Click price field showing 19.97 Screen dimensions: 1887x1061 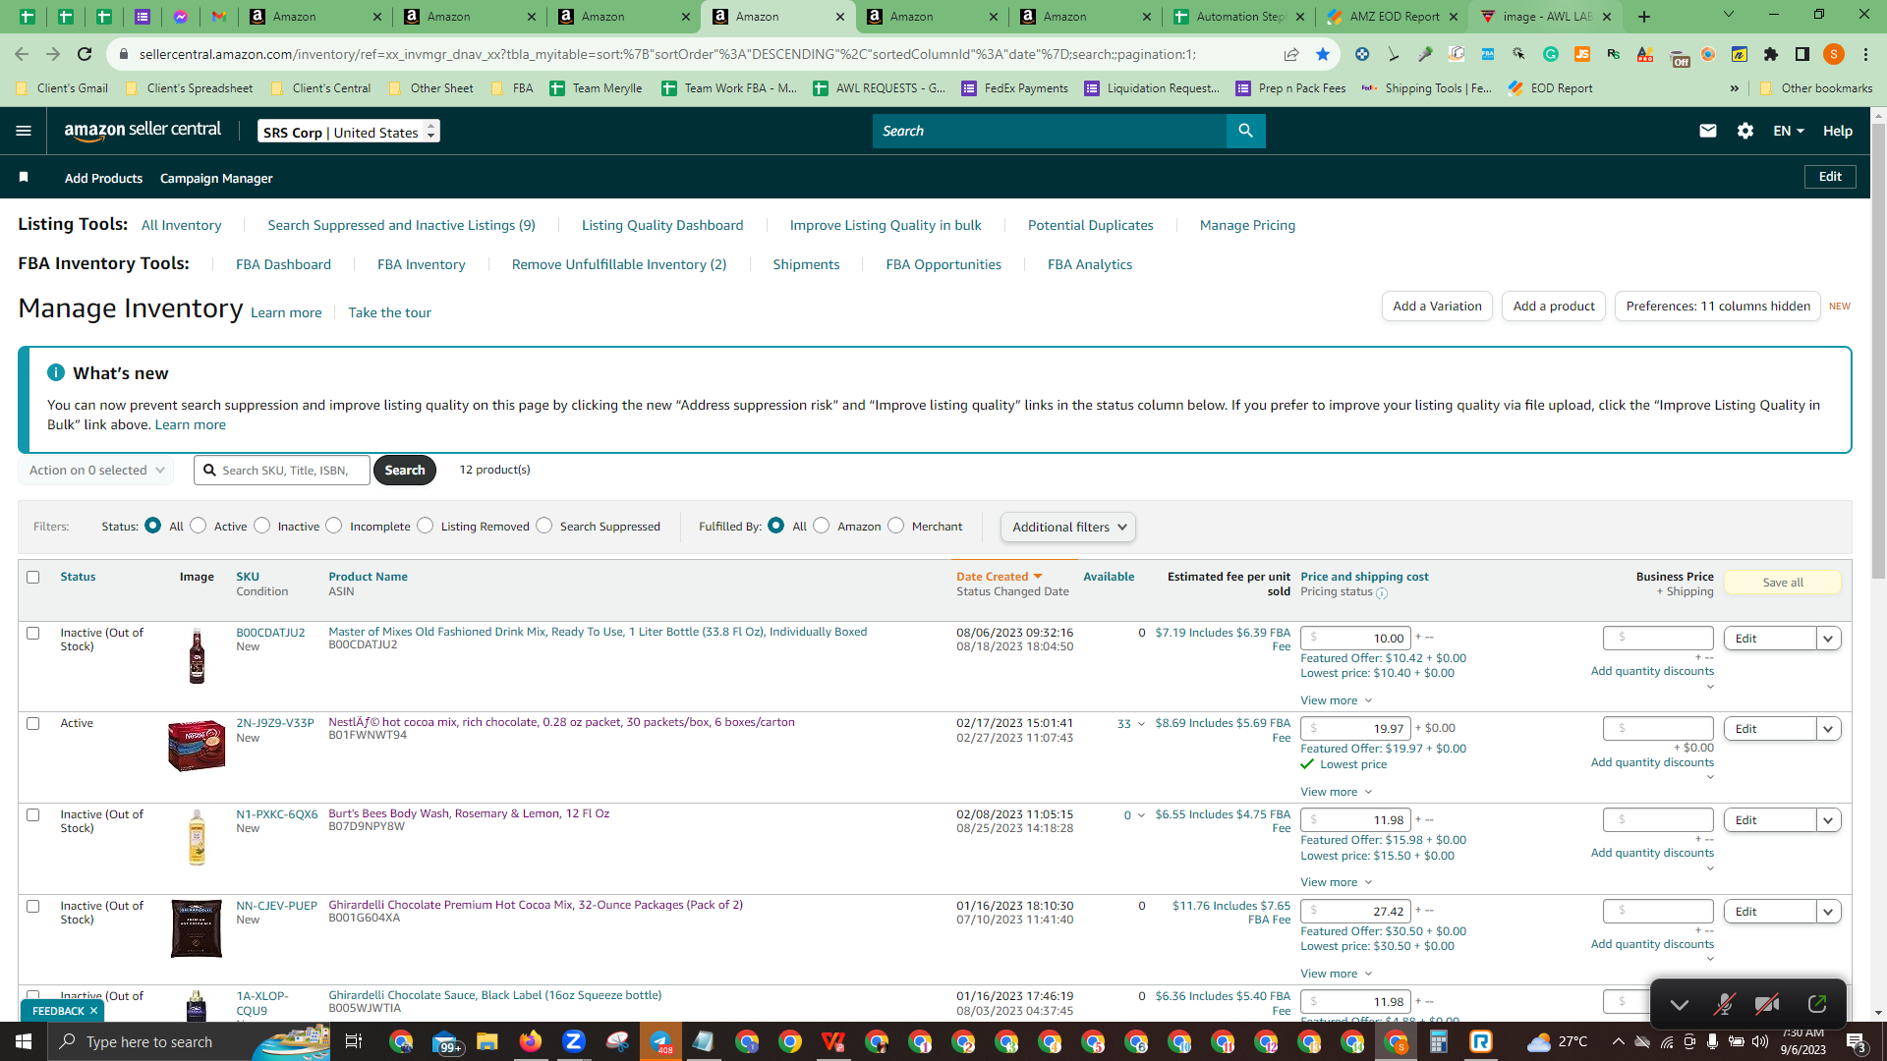point(1355,729)
